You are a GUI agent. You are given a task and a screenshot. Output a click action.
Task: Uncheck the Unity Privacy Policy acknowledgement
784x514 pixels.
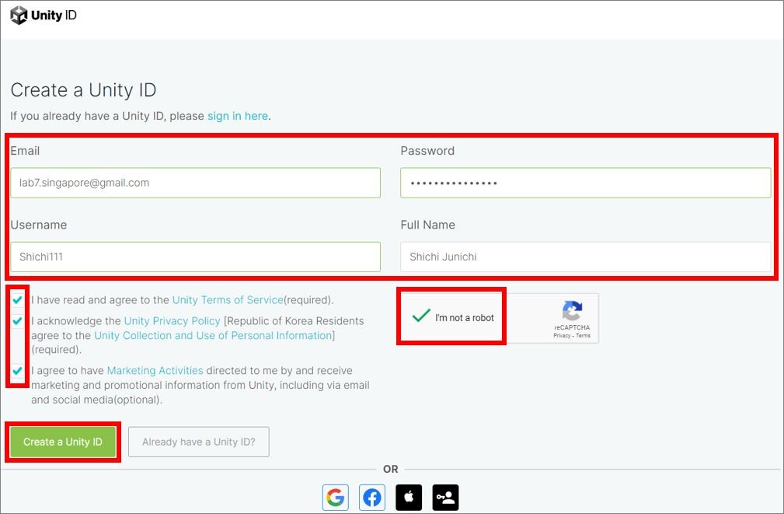pos(18,321)
